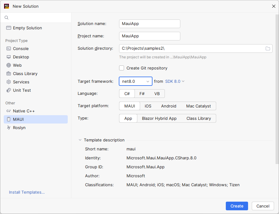279x214 pixels.
Task: Select the Console project type icon
Action: 9,48
